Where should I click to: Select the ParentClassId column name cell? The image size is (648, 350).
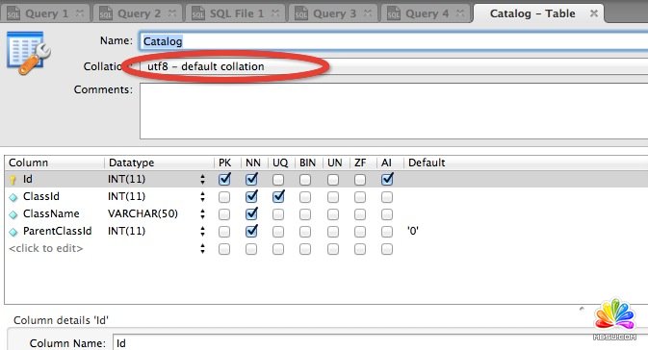coord(57,231)
